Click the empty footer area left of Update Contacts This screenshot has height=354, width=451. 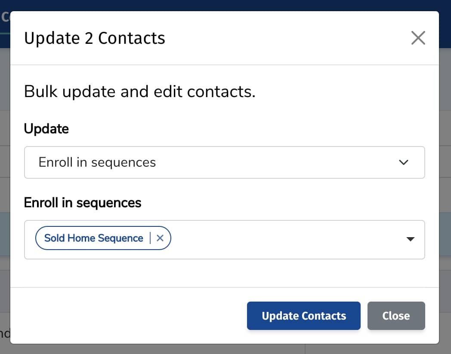(x=129, y=316)
